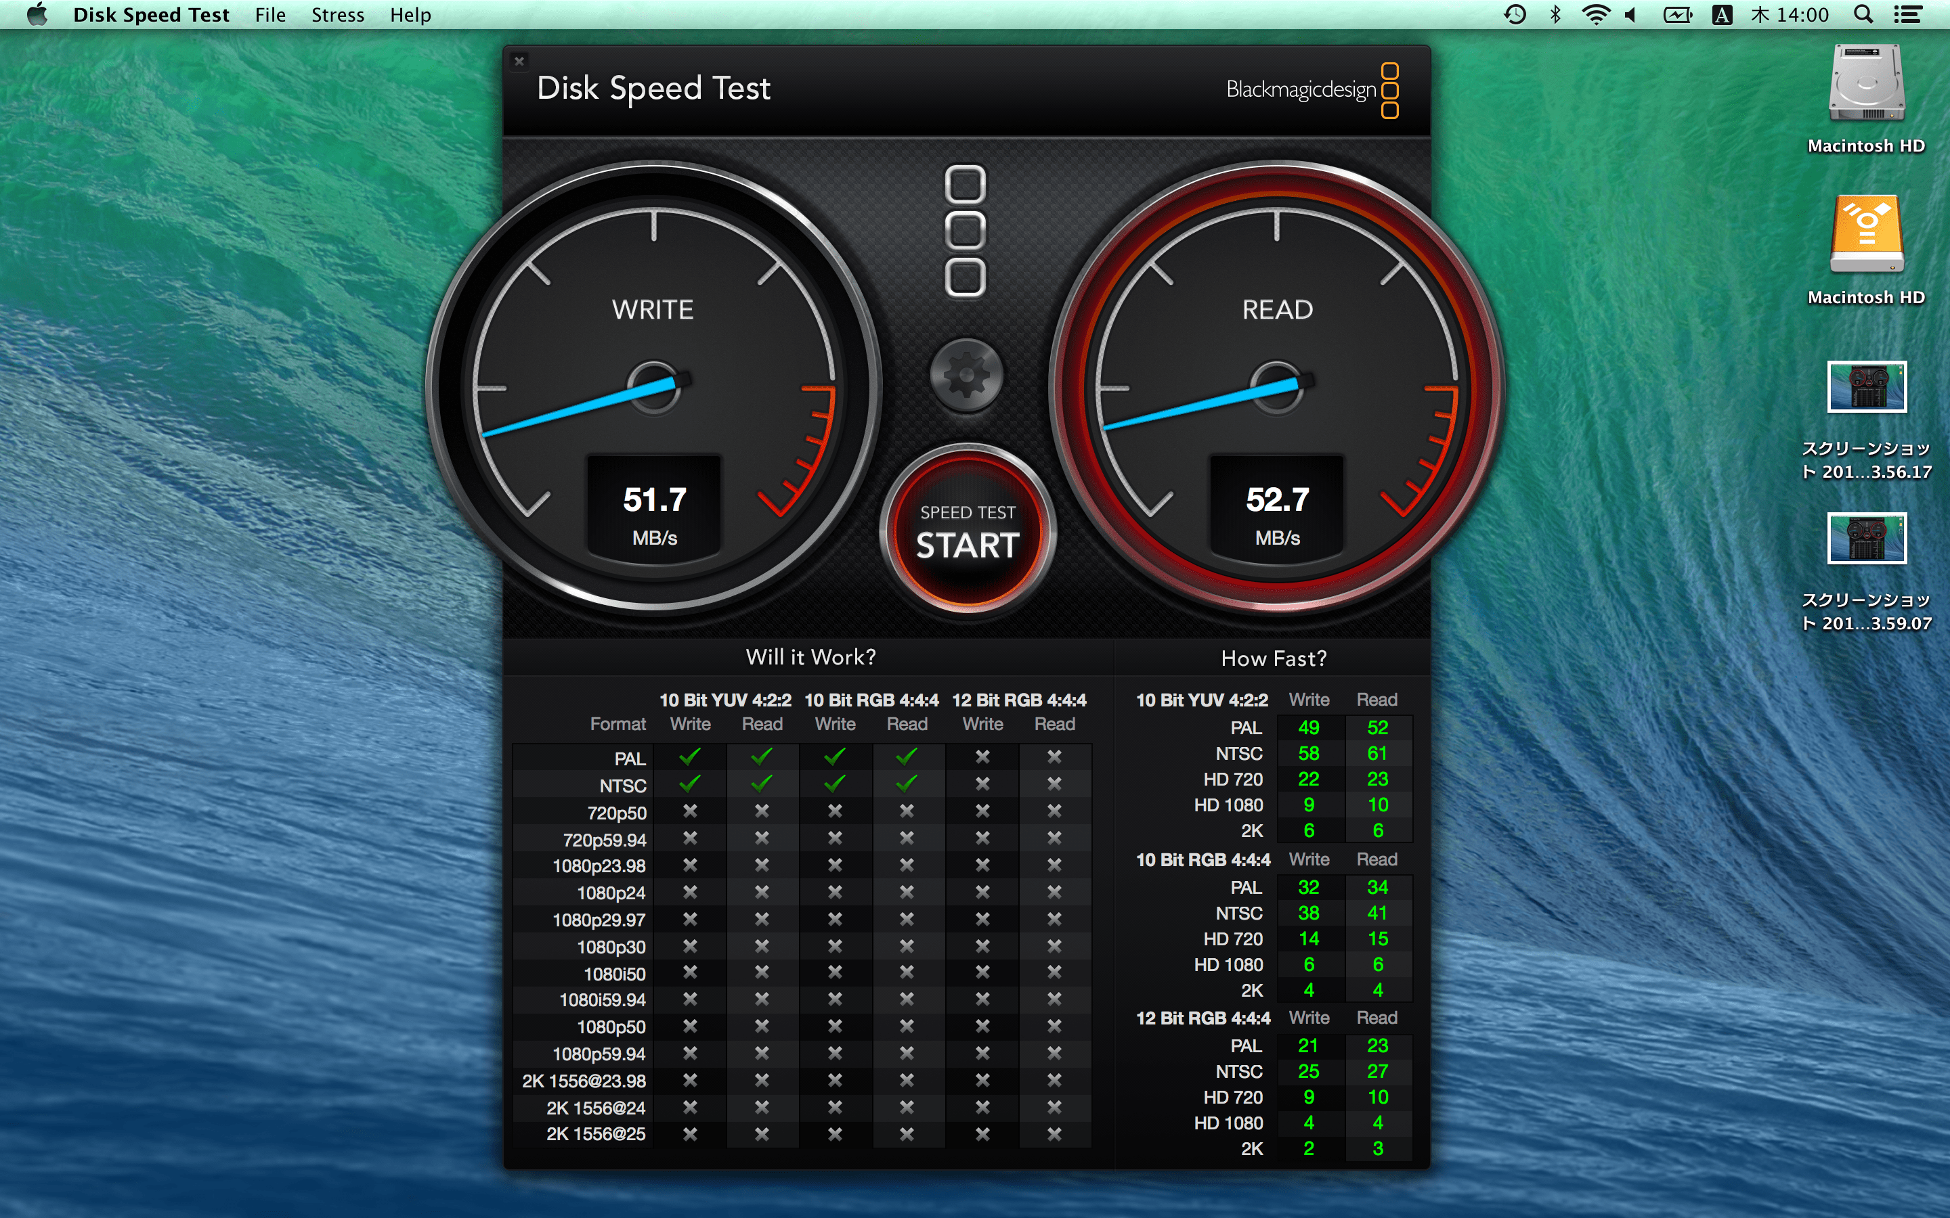Click the READ gauge label

(x=1277, y=309)
